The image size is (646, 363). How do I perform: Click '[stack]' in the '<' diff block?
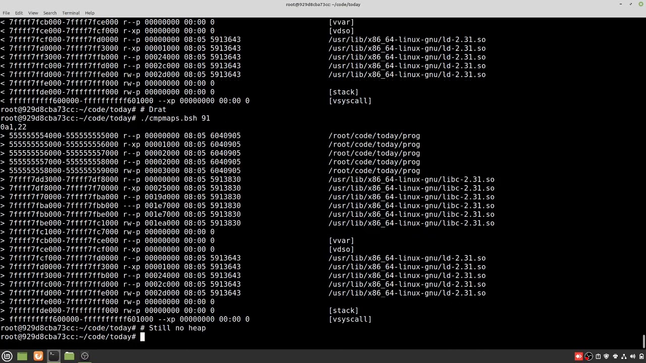click(x=344, y=92)
